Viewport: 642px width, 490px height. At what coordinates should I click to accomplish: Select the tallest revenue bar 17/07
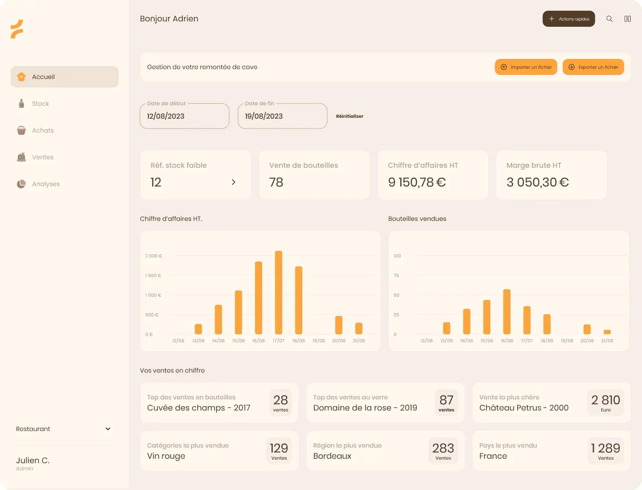point(279,292)
